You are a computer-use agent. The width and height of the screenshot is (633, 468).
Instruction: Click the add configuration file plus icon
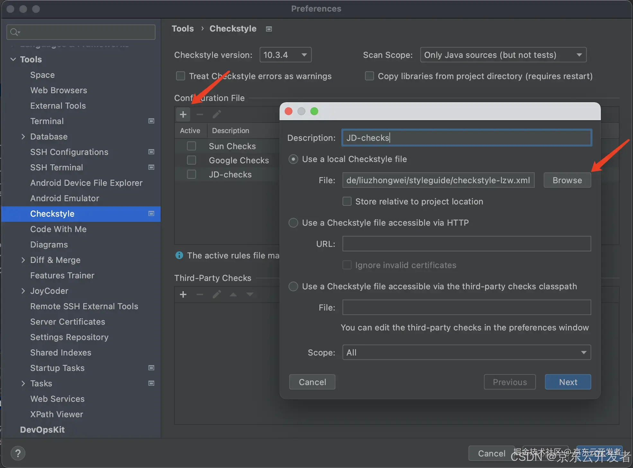[x=183, y=114]
